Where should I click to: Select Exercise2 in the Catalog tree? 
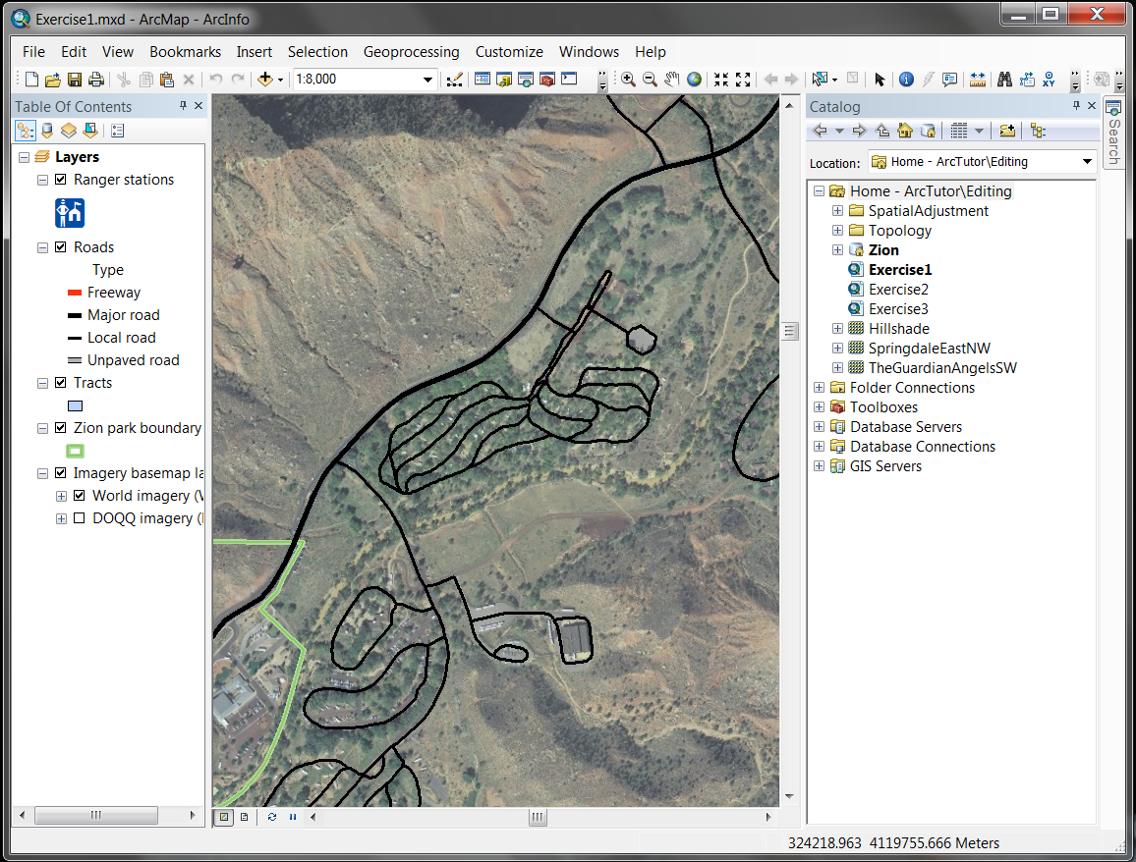(898, 288)
